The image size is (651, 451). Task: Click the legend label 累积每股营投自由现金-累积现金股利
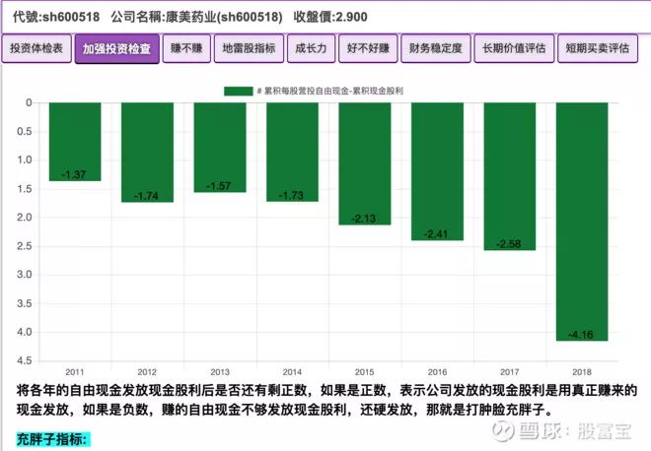[329, 91]
